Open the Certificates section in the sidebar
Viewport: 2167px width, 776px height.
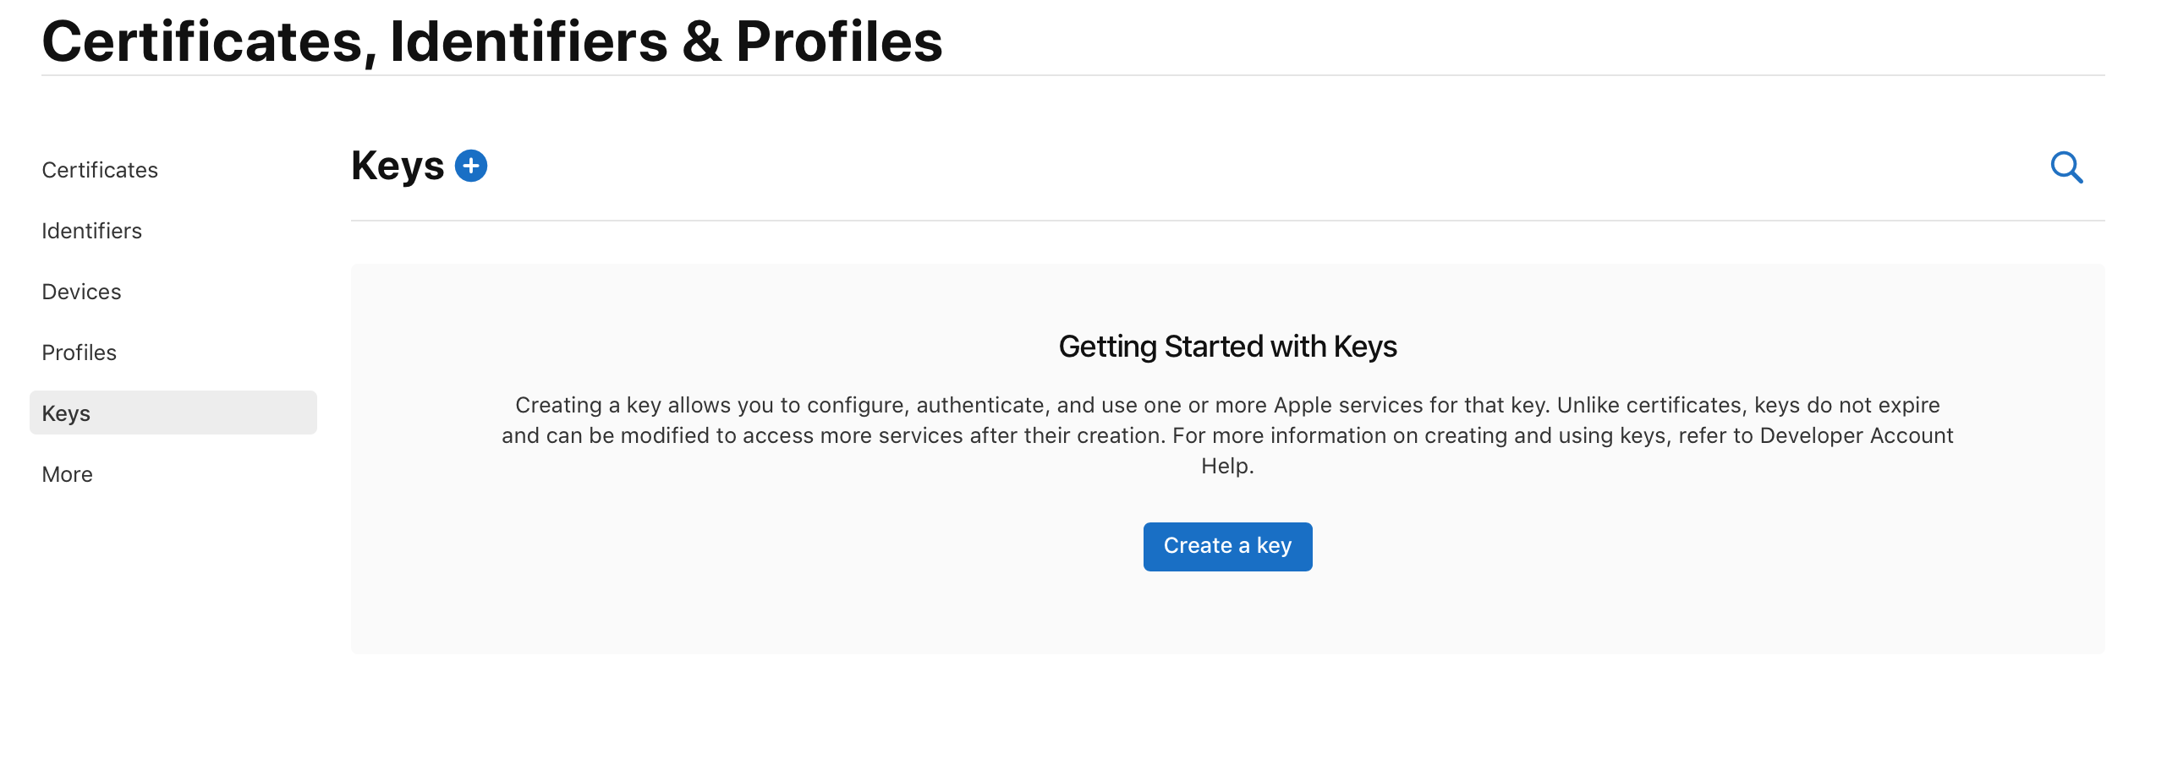(100, 170)
